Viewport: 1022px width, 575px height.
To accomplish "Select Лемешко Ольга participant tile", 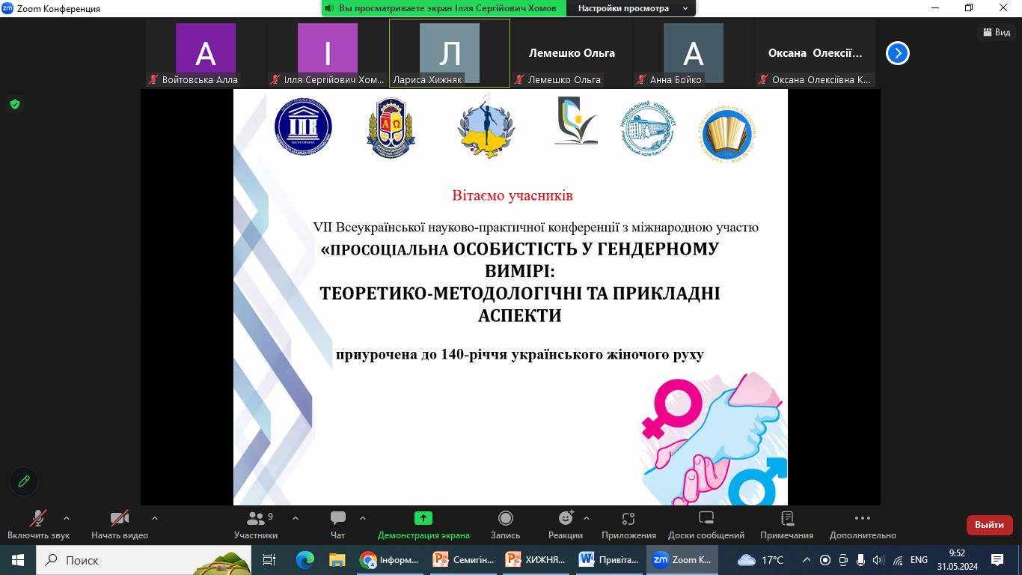I will [x=572, y=53].
